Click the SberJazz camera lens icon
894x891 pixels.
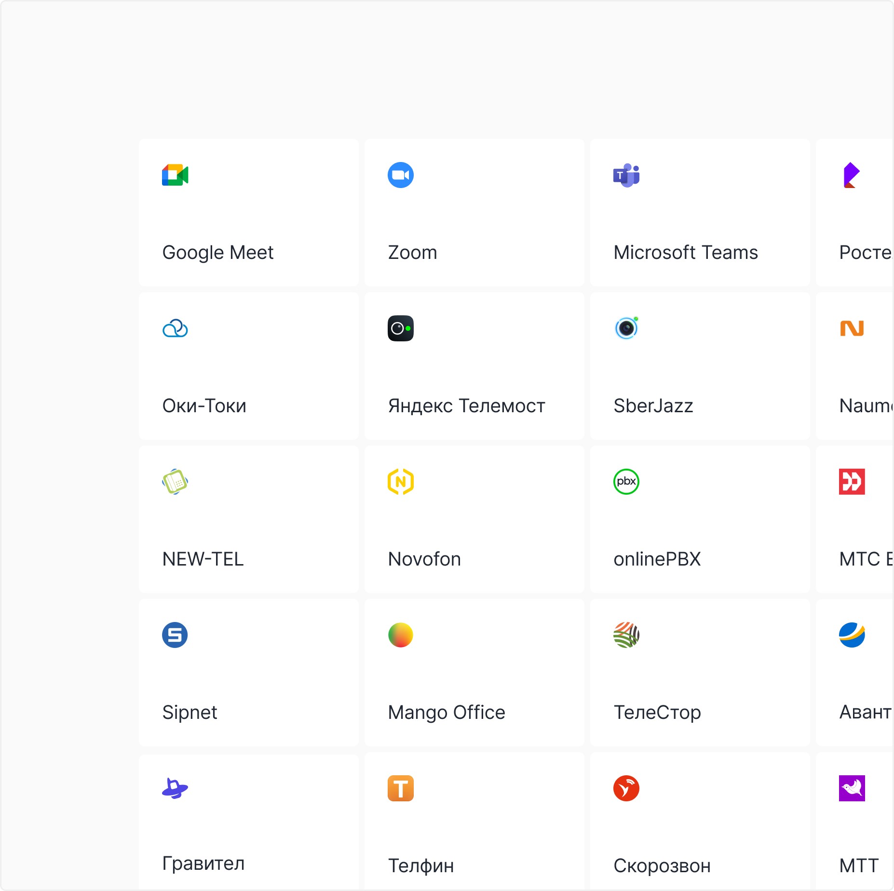(x=626, y=328)
